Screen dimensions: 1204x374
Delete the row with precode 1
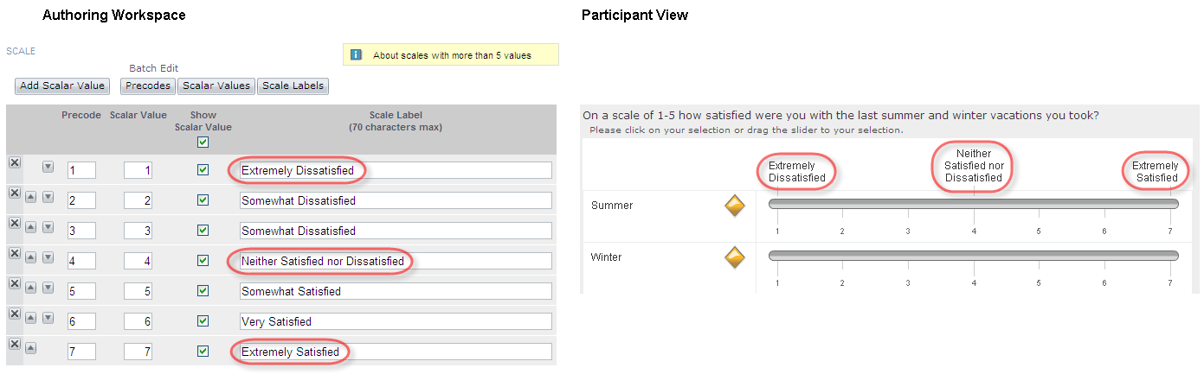14,162
